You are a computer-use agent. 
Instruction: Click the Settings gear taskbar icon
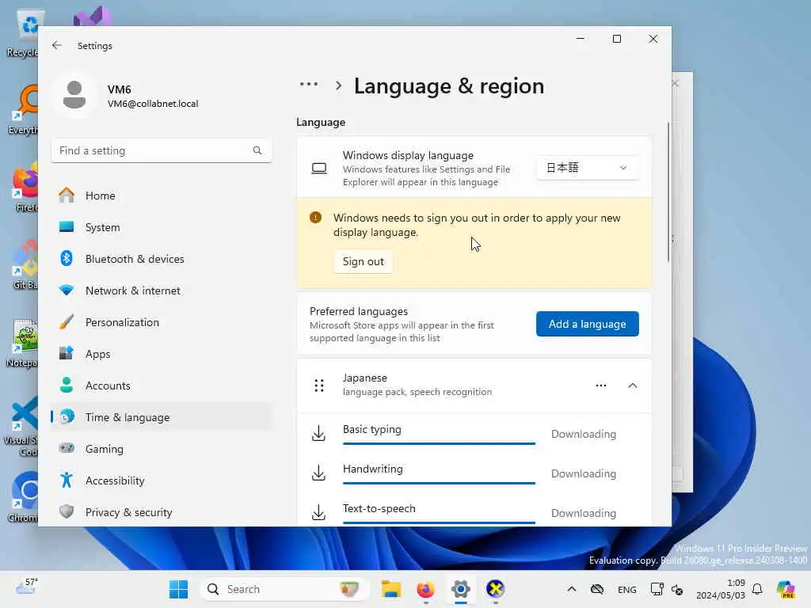(x=460, y=589)
